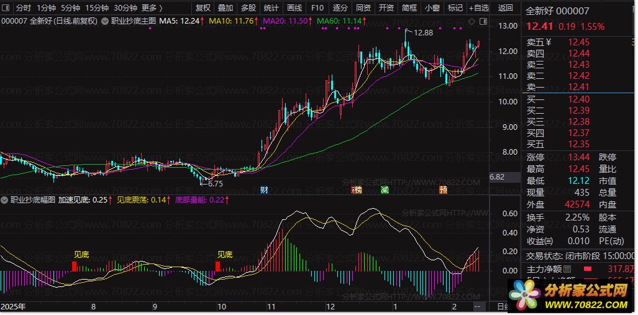Click the 日线.前复权 period label
Image resolution: width=638 pixels, height=315 pixels.
click(x=76, y=21)
